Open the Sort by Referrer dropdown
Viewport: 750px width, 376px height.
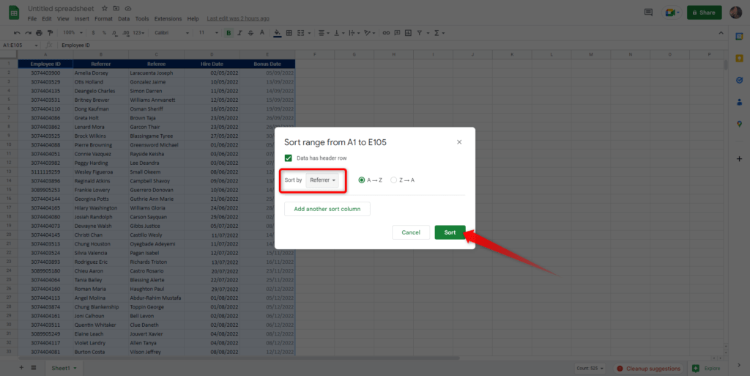click(x=322, y=180)
